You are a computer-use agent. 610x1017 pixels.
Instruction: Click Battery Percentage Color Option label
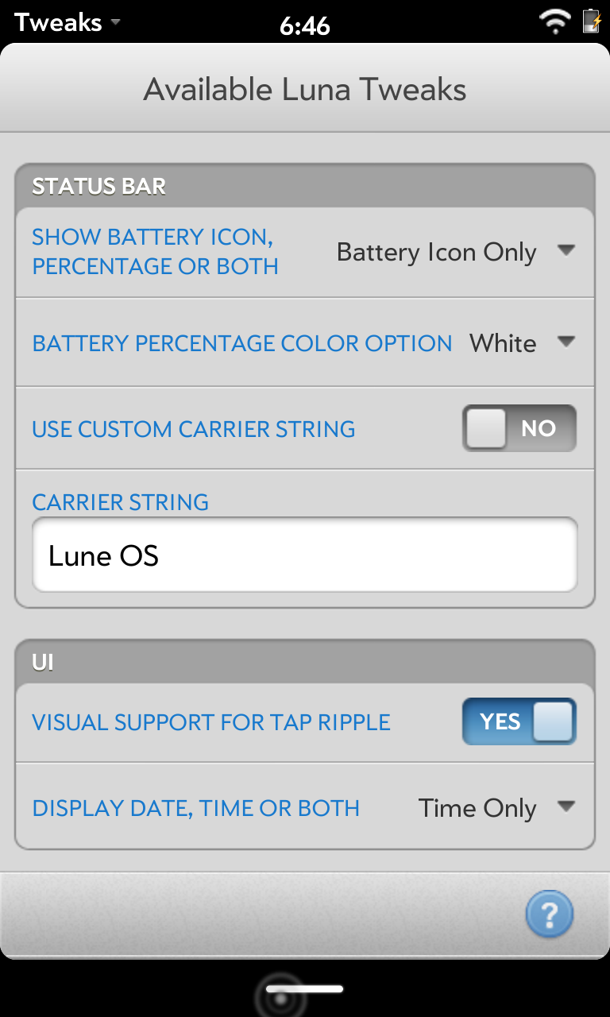tap(242, 343)
